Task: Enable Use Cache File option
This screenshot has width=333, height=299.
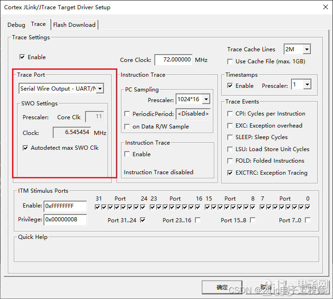Action: (230, 61)
